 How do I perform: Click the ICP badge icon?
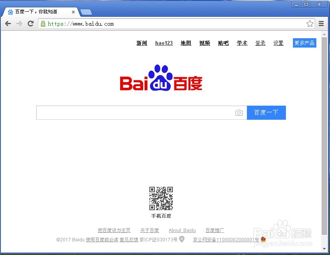pos(182,239)
